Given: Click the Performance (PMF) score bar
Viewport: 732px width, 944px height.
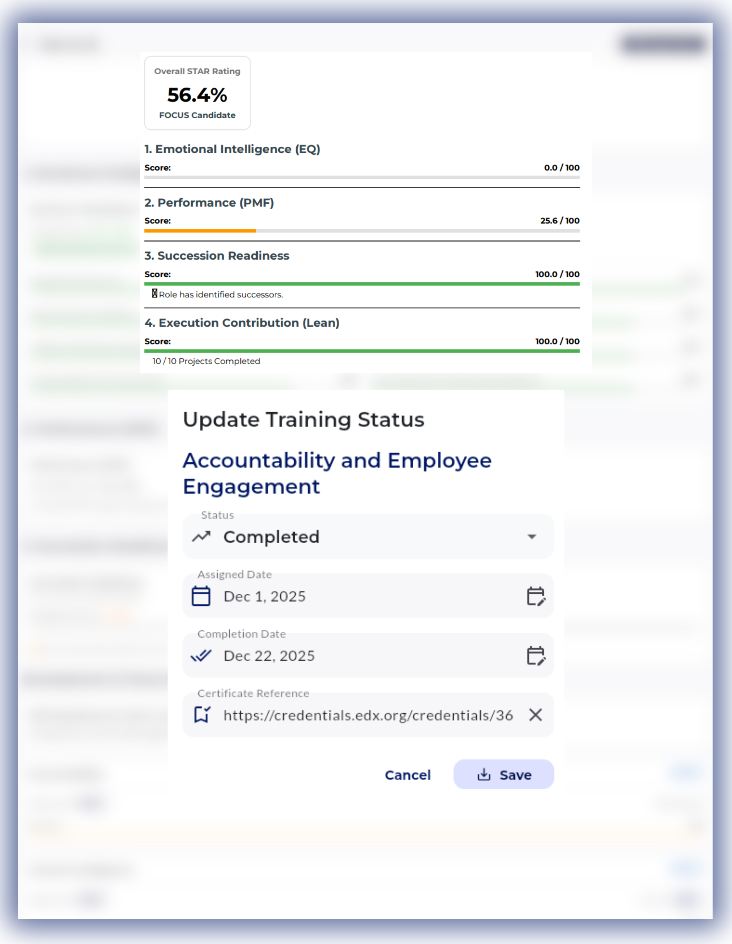Looking at the screenshot, I should pyautogui.click(x=362, y=231).
